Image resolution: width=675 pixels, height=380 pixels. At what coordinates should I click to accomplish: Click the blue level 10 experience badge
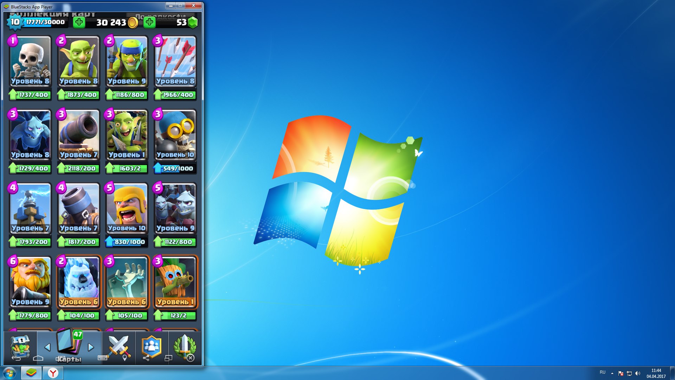[x=15, y=22]
